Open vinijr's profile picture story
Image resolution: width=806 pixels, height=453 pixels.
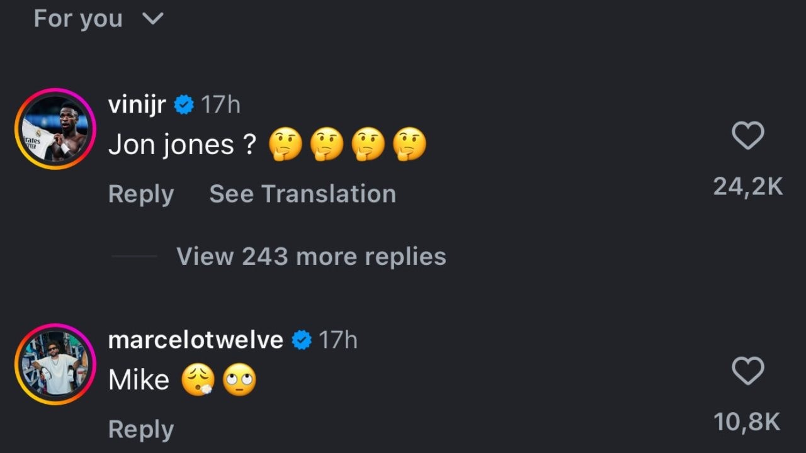[x=55, y=129]
